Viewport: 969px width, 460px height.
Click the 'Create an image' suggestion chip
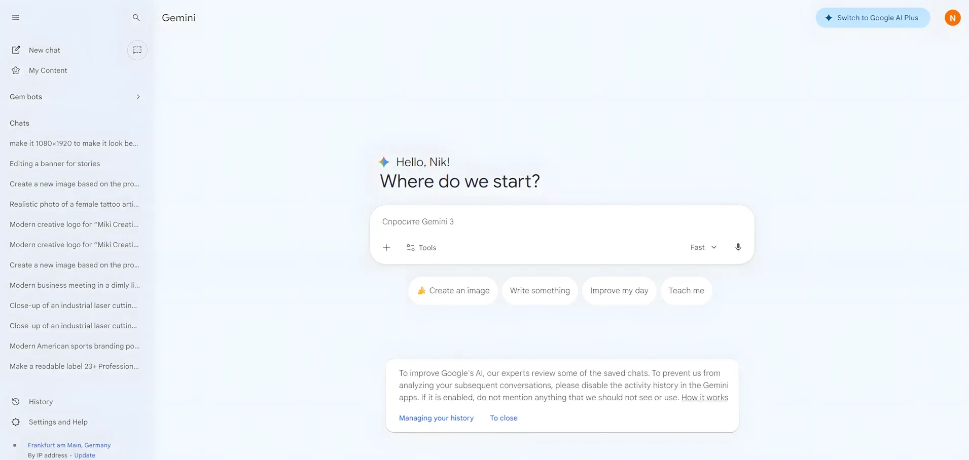point(453,290)
